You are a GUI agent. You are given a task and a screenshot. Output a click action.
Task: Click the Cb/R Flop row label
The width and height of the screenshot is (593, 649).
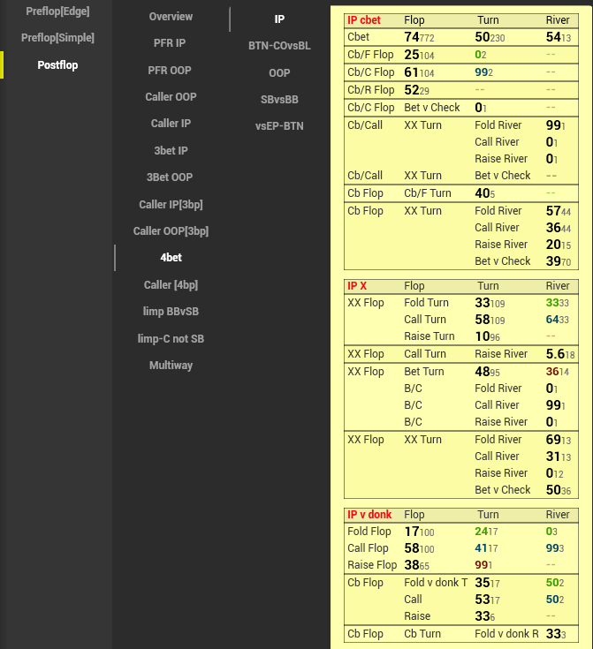pos(371,90)
